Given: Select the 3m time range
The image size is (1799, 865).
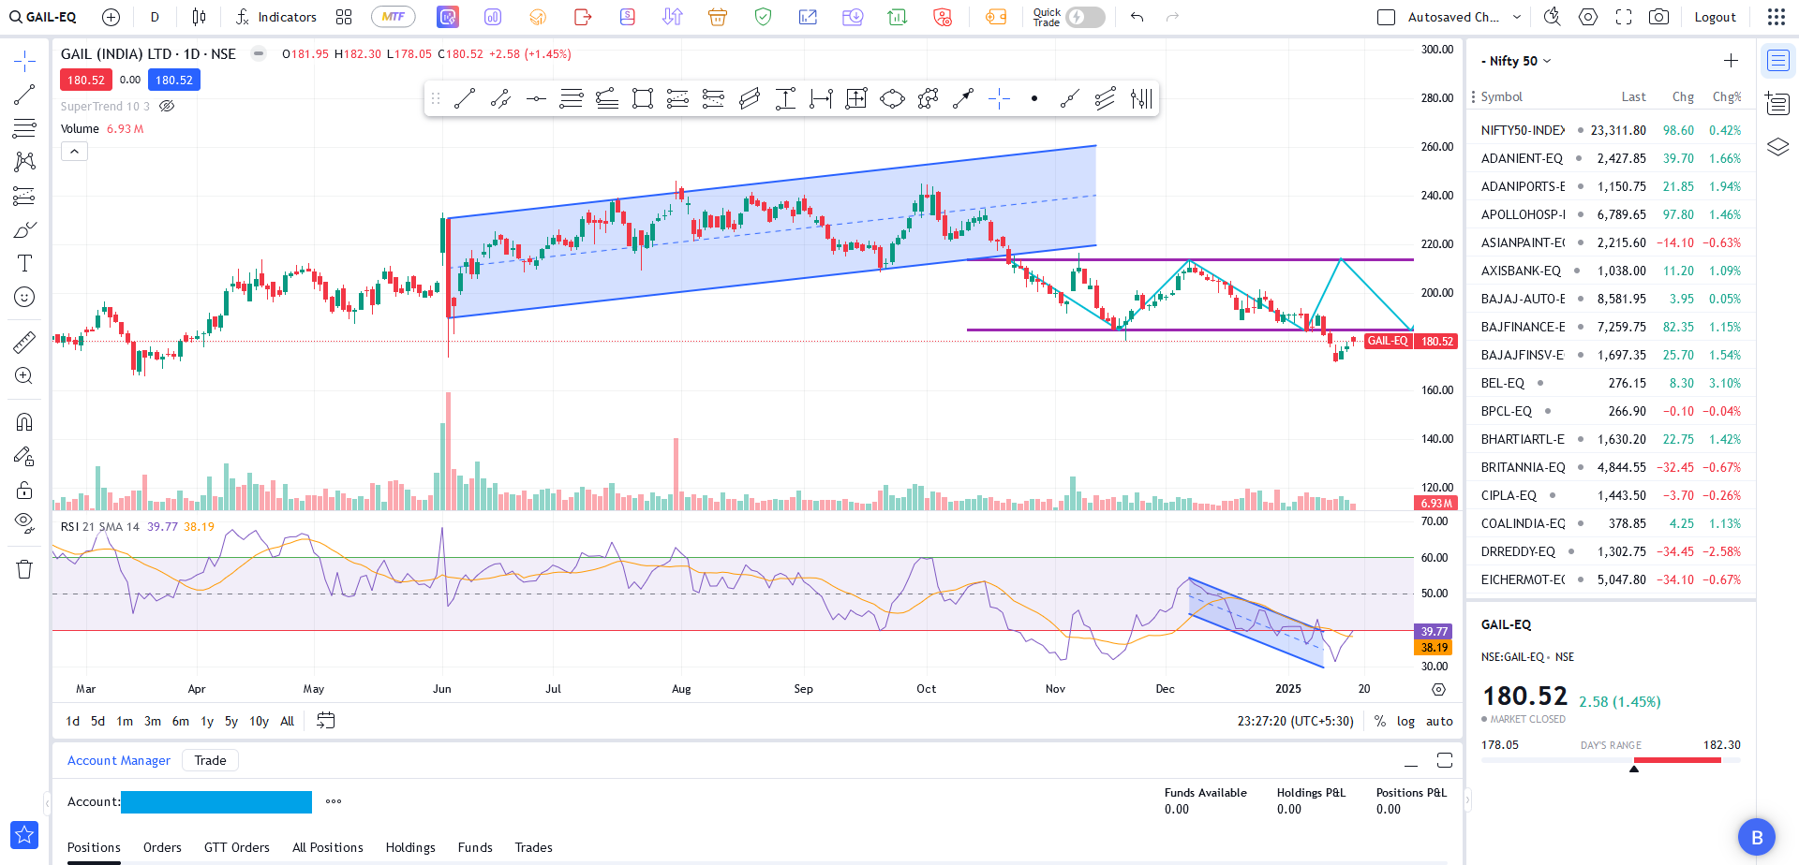Looking at the screenshot, I should point(153,721).
